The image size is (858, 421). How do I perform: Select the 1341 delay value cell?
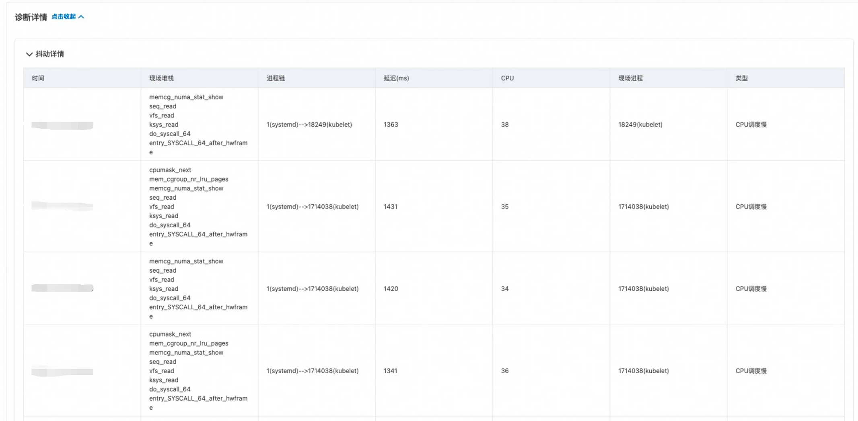(x=390, y=371)
